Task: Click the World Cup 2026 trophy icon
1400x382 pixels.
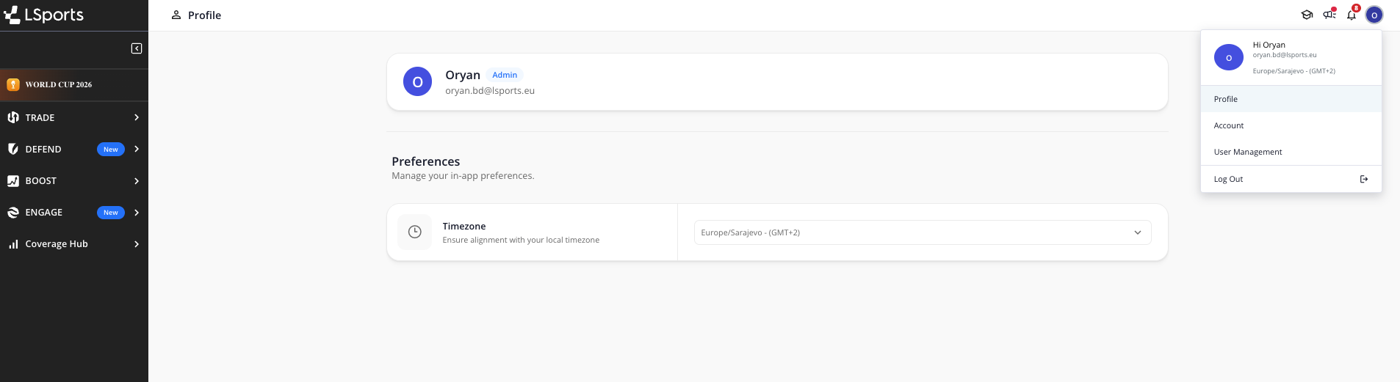Action: coord(13,84)
